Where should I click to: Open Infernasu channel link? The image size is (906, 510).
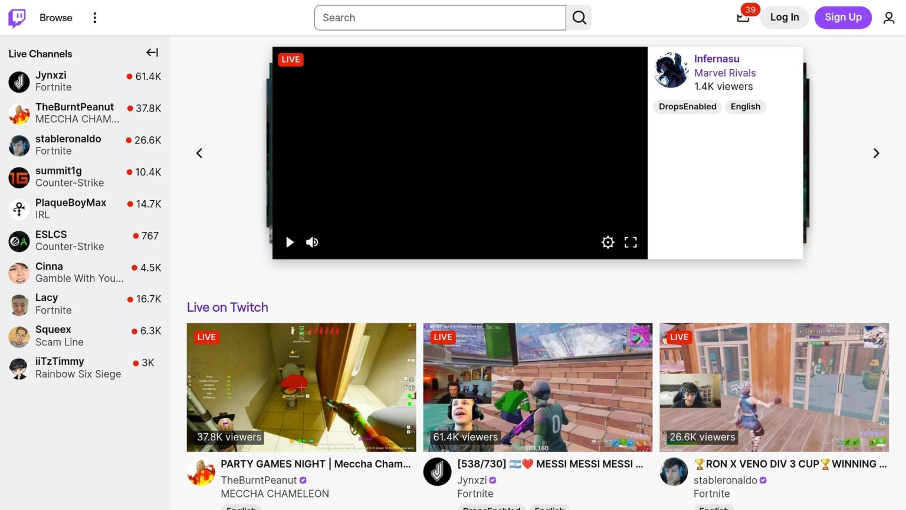(717, 59)
